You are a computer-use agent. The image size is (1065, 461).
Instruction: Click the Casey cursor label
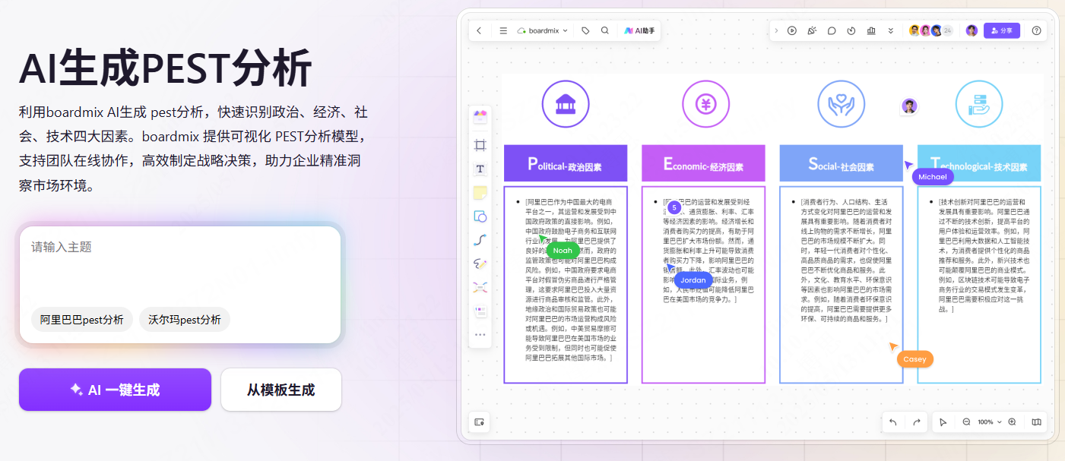pyautogui.click(x=914, y=359)
